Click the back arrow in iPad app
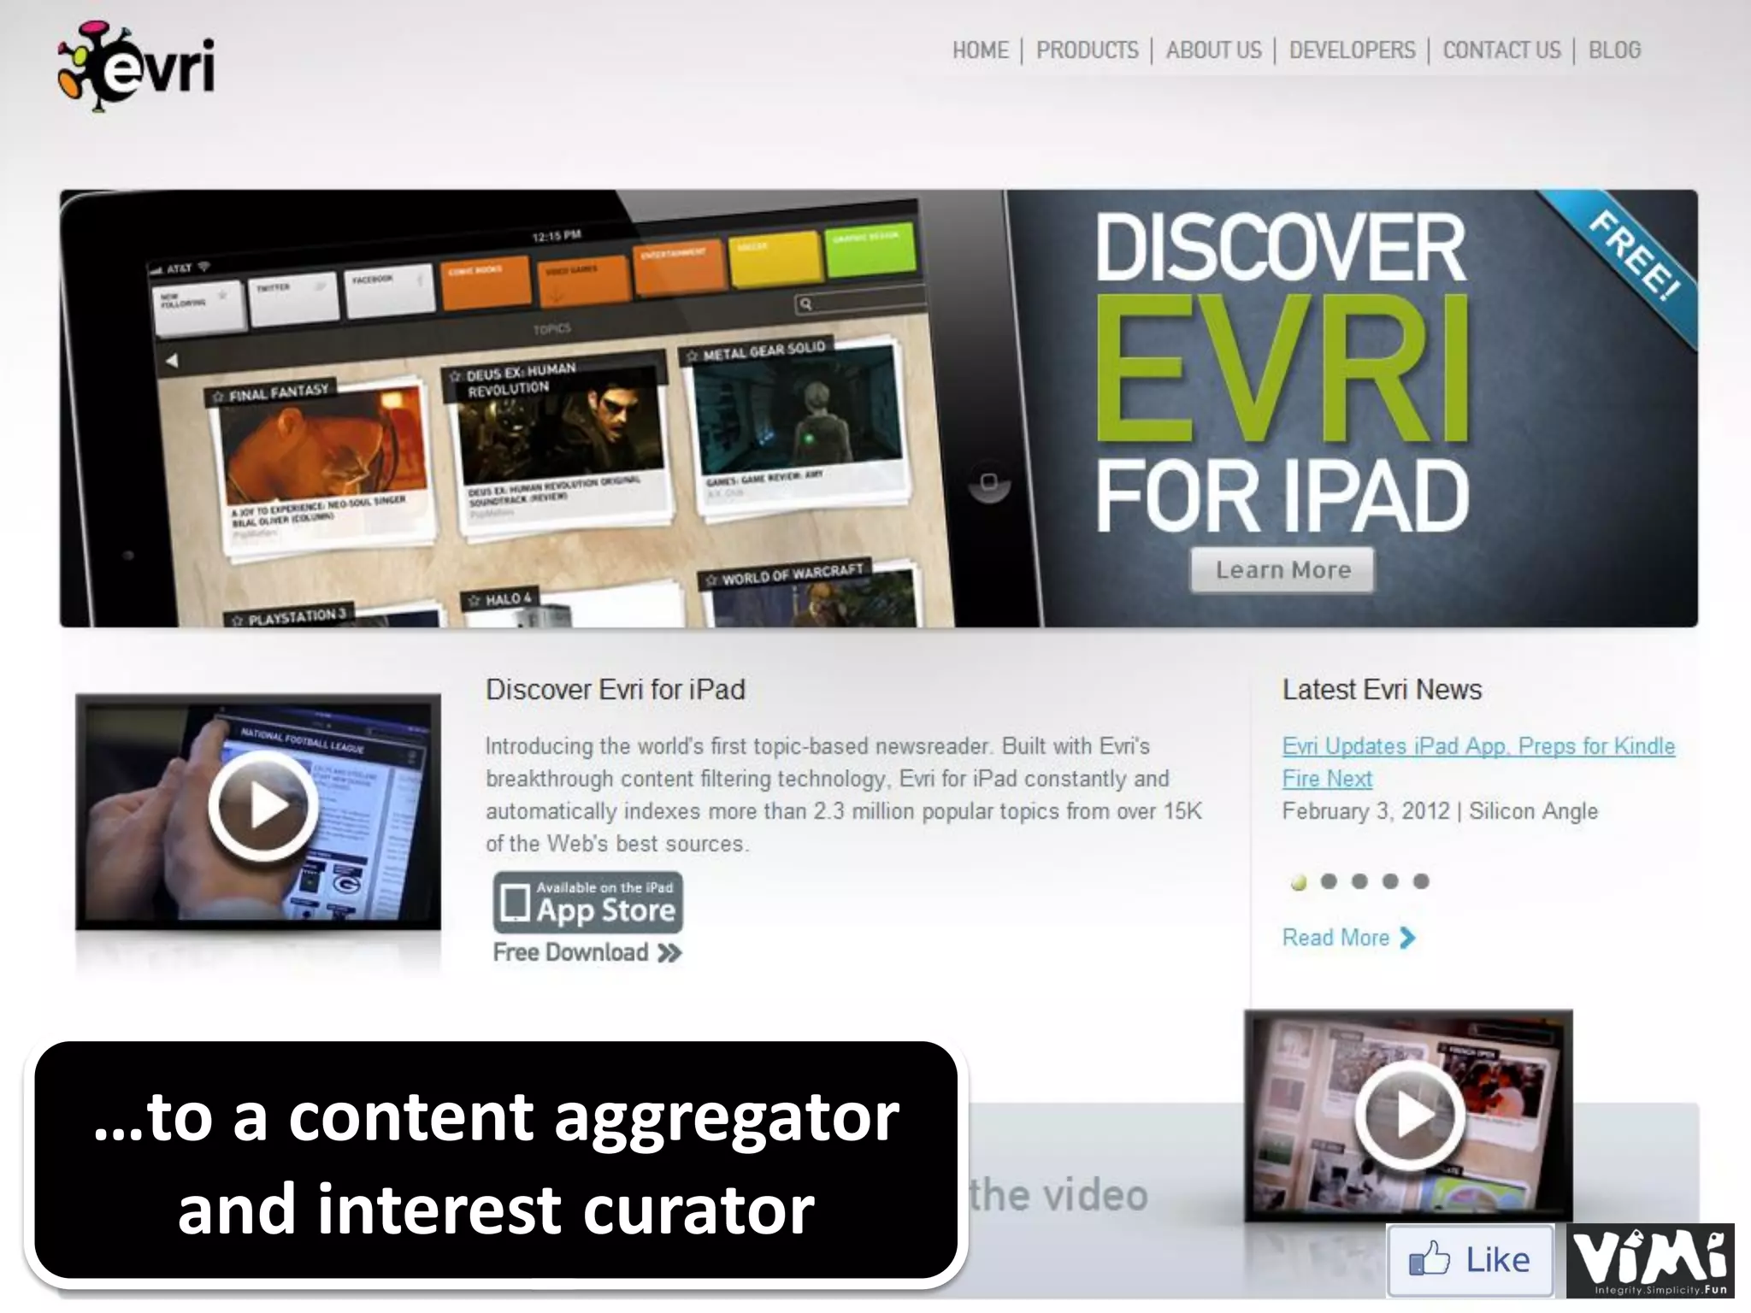The width and height of the screenshot is (1751, 1313). pyautogui.click(x=172, y=361)
